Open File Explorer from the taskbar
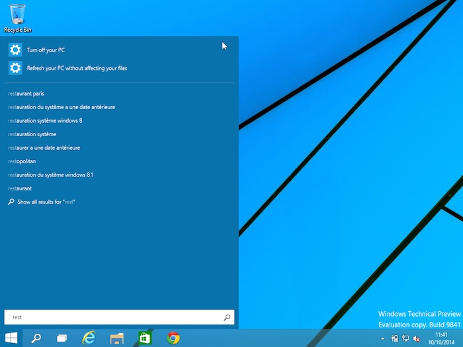463x347 pixels. click(x=117, y=338)
